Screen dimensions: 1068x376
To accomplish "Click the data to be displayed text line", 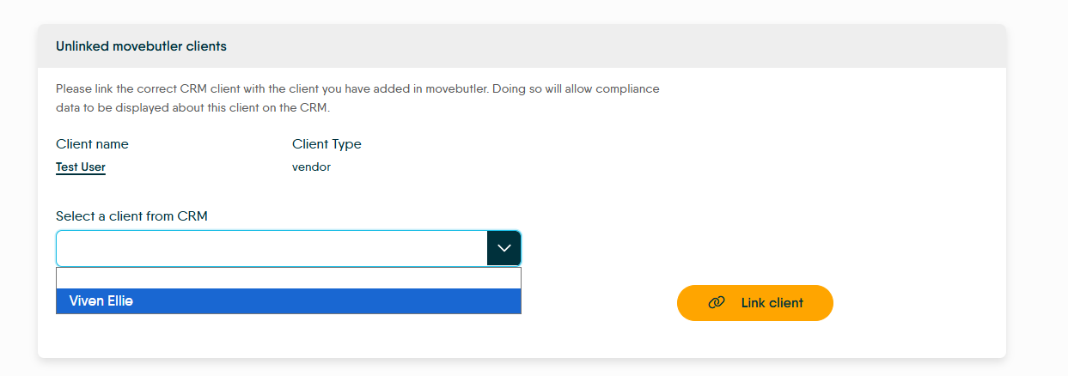I will tap(192, 108).
